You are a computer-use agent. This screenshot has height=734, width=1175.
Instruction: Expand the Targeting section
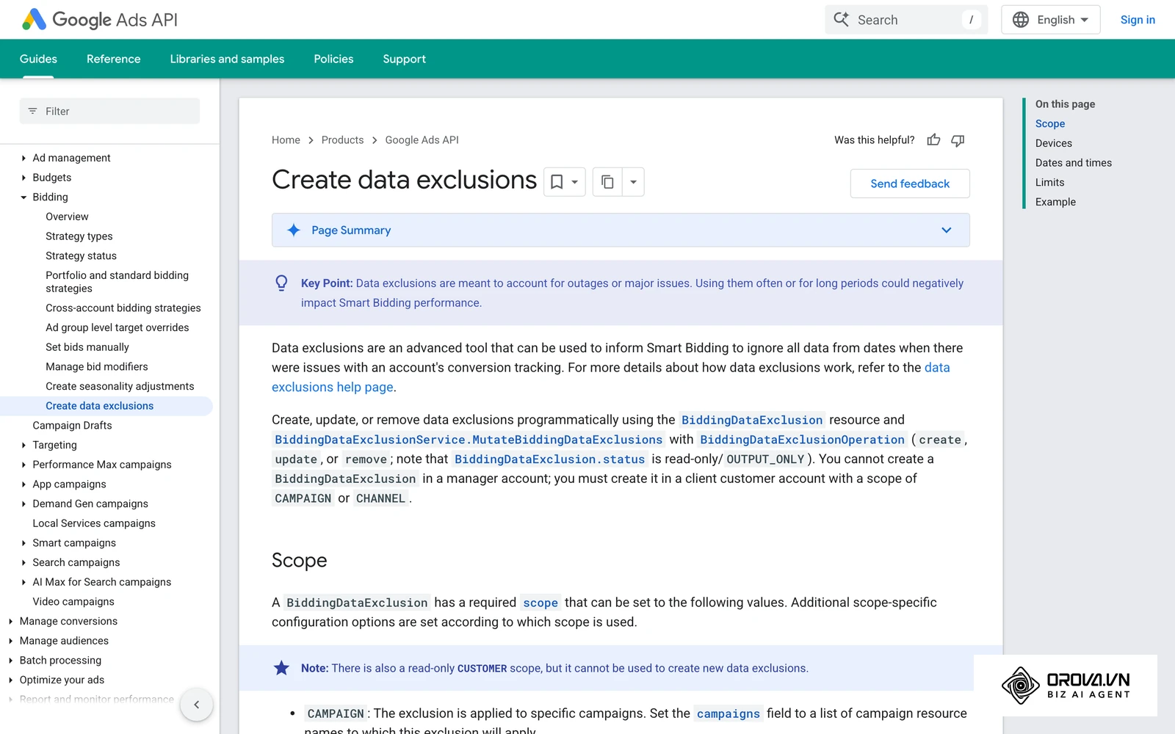point(23,445)
